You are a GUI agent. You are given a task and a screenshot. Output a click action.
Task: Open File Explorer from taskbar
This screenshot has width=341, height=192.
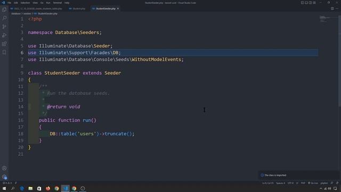click(30, 188)
